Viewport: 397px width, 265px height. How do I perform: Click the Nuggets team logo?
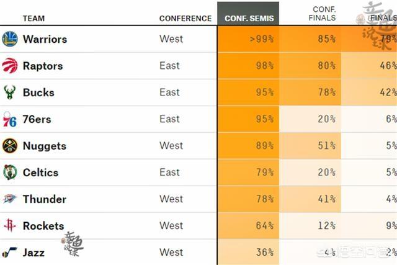point(10,146)
